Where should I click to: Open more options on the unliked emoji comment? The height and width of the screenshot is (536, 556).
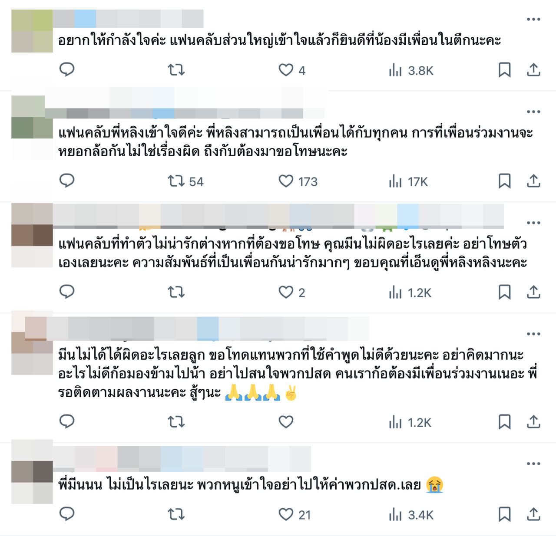click(x=533, y=334)
